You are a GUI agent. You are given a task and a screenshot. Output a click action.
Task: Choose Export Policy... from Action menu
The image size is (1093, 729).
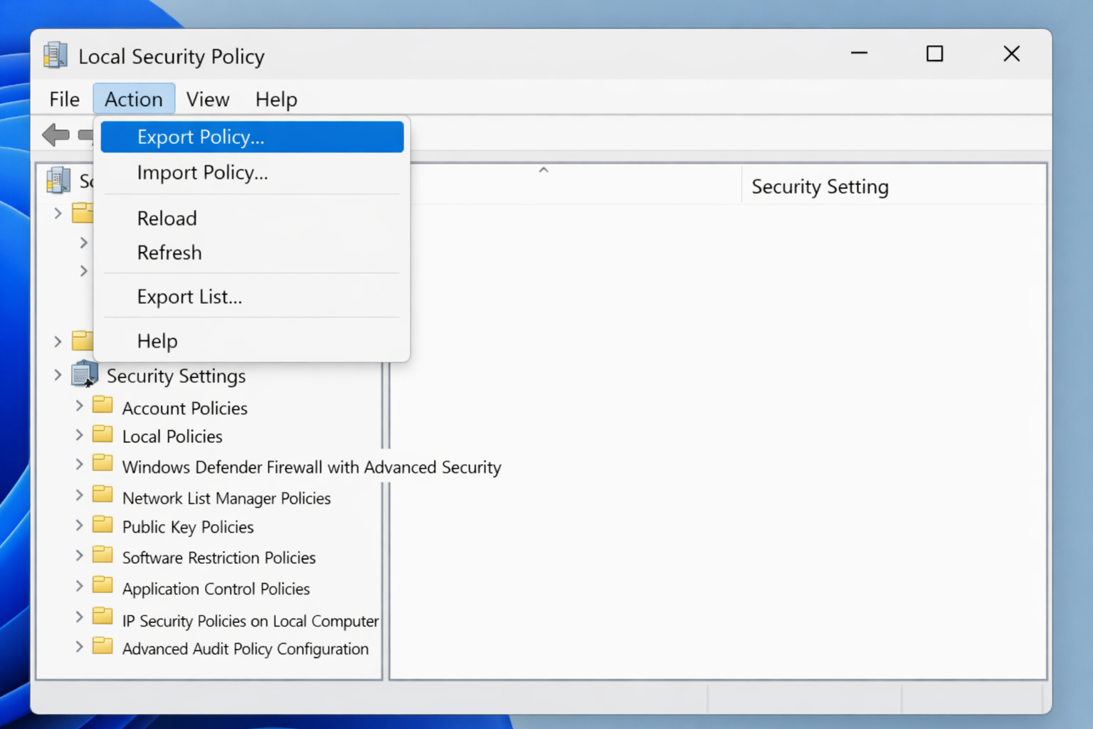[252, 137]
